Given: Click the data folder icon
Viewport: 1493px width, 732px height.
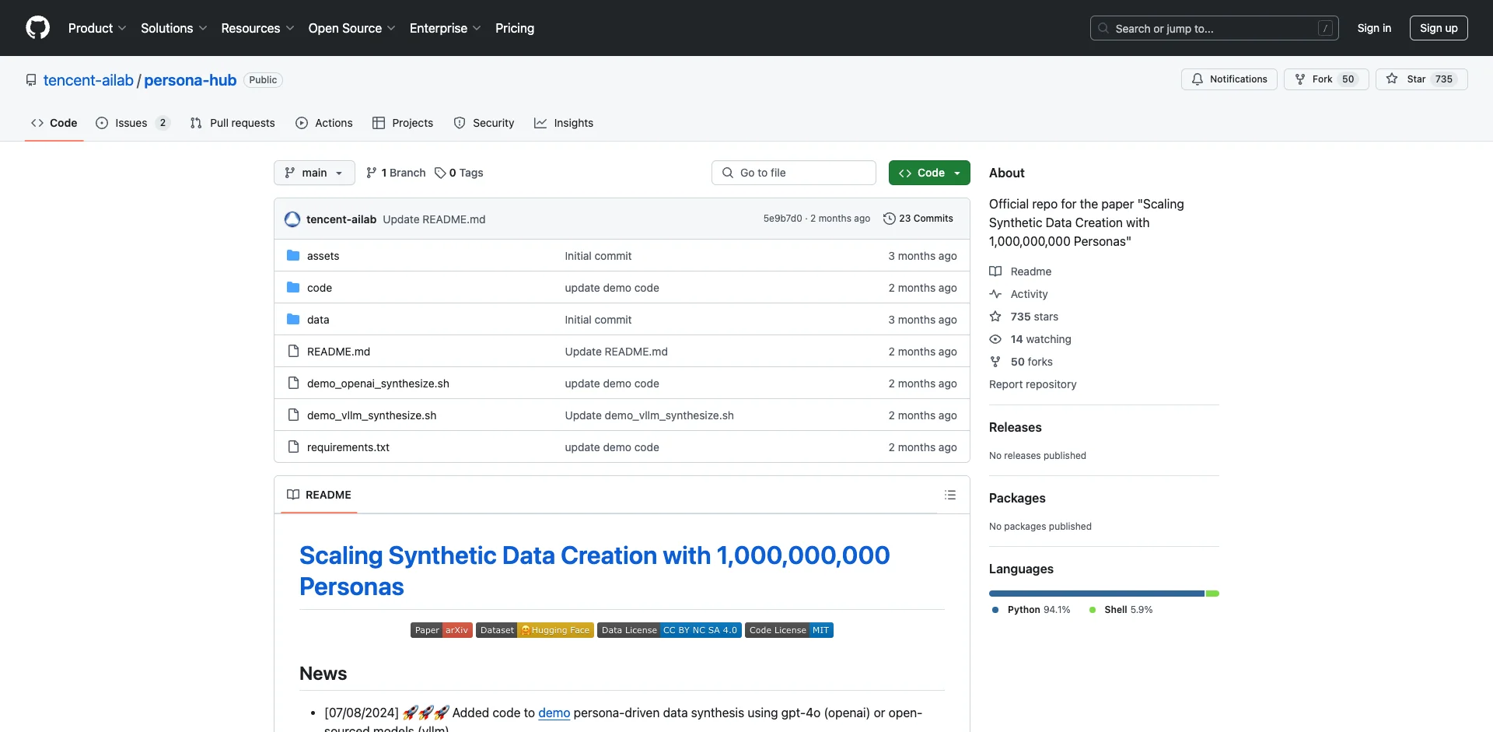Looking at the screenshot, I should click(293, 319).
